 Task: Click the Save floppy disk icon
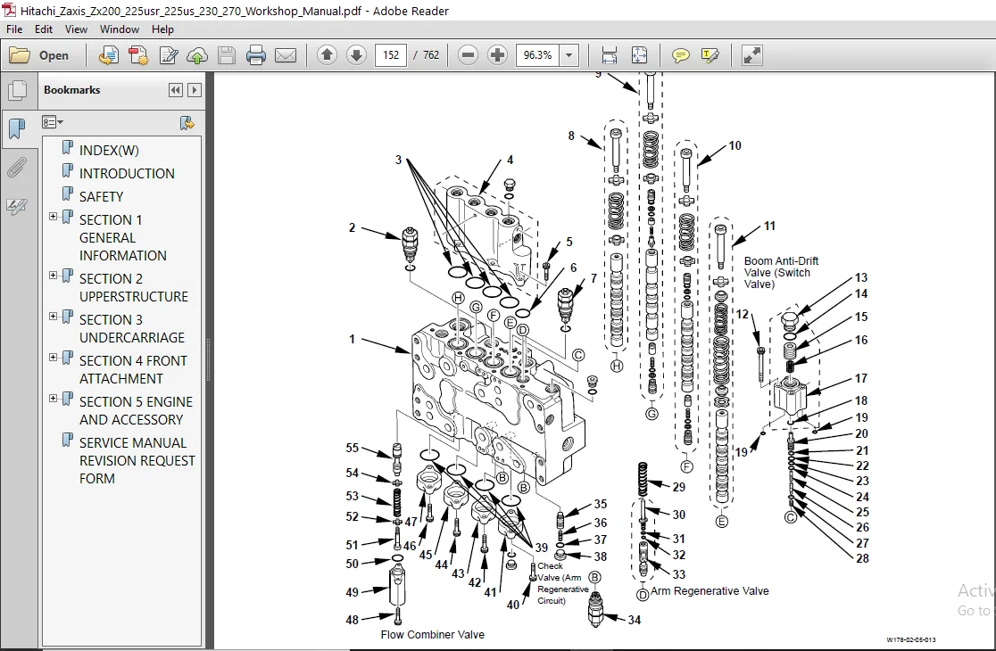pyautogui.click(x=226, y=56)
